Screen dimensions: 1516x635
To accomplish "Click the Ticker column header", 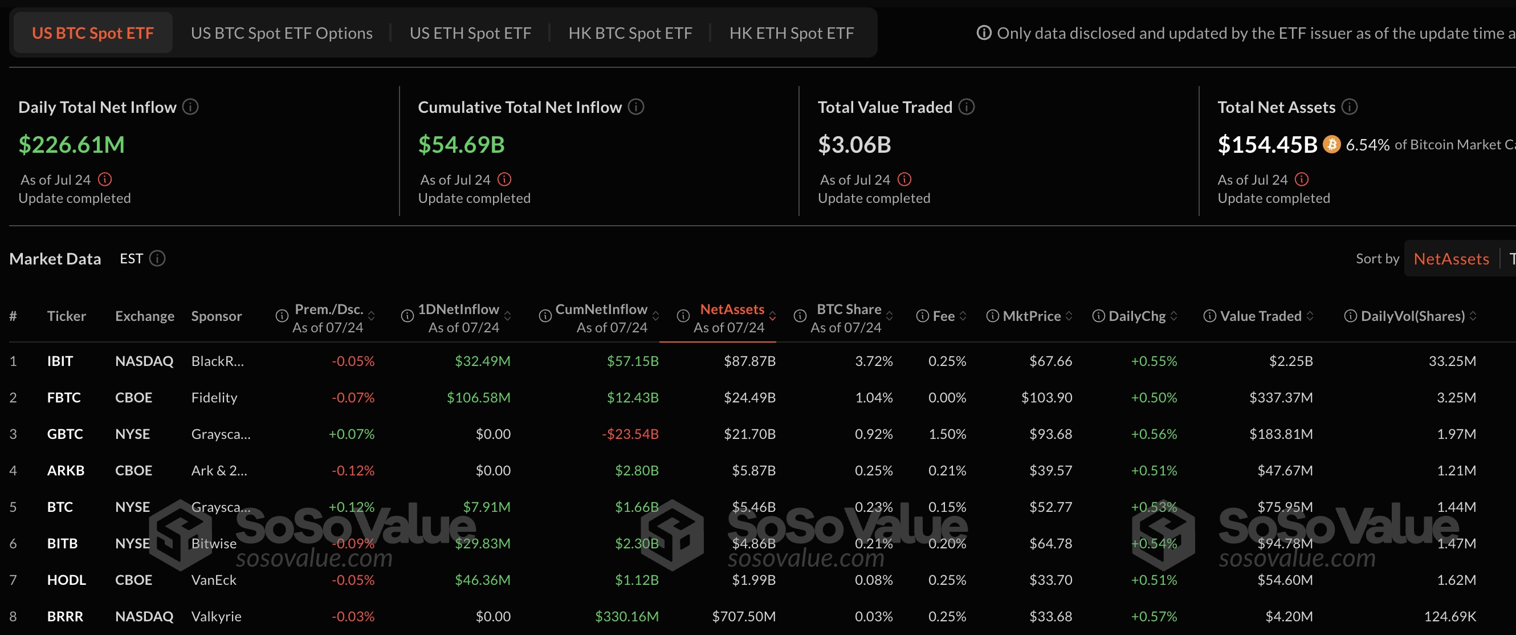I will tap(66, 316).
